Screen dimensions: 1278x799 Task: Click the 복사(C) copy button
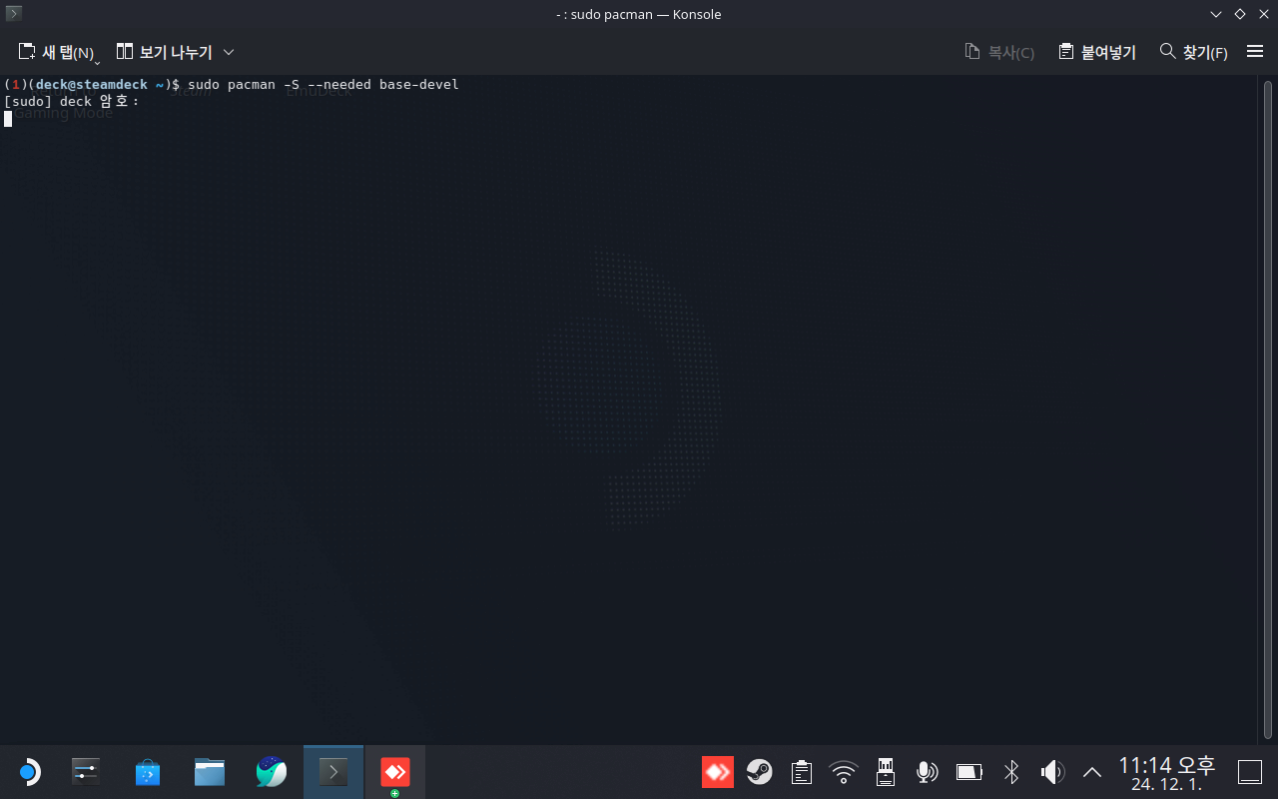pos(999,52)
